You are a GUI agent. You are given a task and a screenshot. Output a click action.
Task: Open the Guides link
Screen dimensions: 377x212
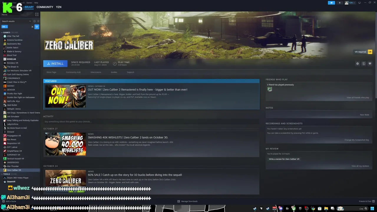point(114,72)
